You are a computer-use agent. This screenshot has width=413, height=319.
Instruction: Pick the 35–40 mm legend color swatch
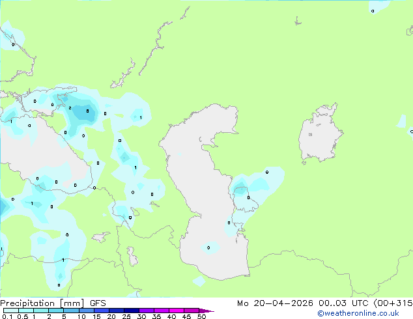[x=162, y=311]
